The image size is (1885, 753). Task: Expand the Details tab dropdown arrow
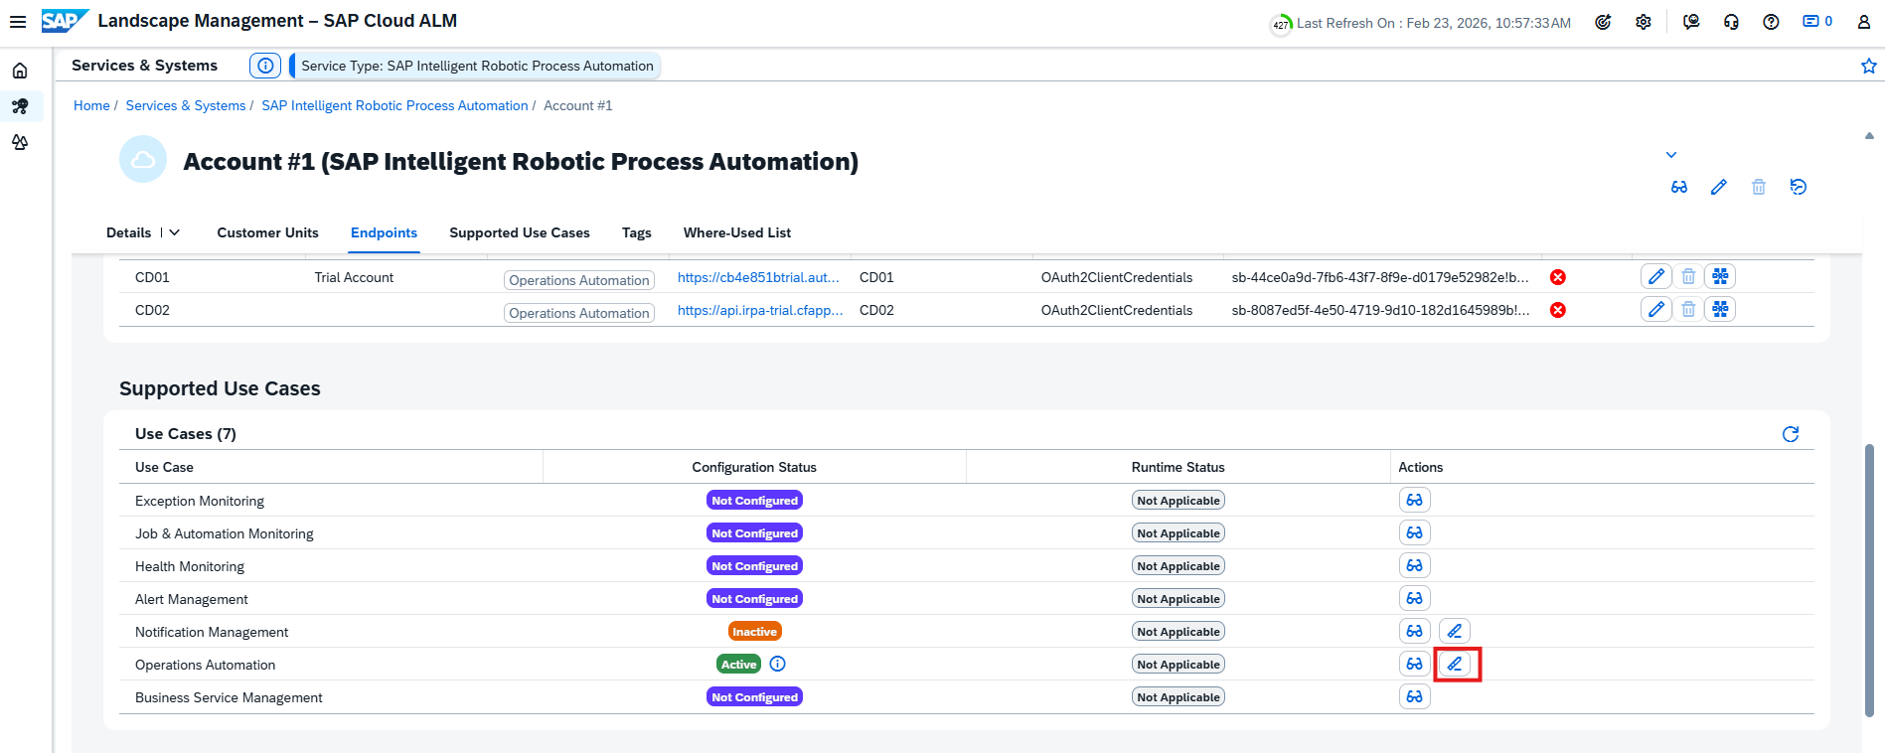pos(175,232)
